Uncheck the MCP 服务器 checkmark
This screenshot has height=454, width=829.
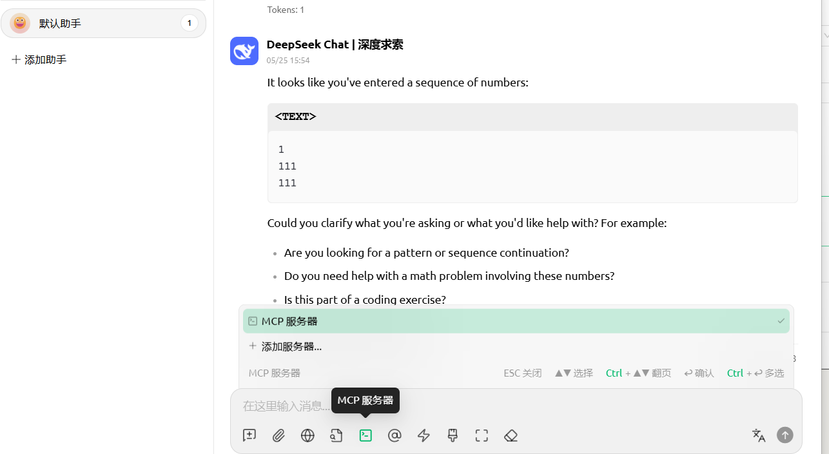tap(781, 321)
